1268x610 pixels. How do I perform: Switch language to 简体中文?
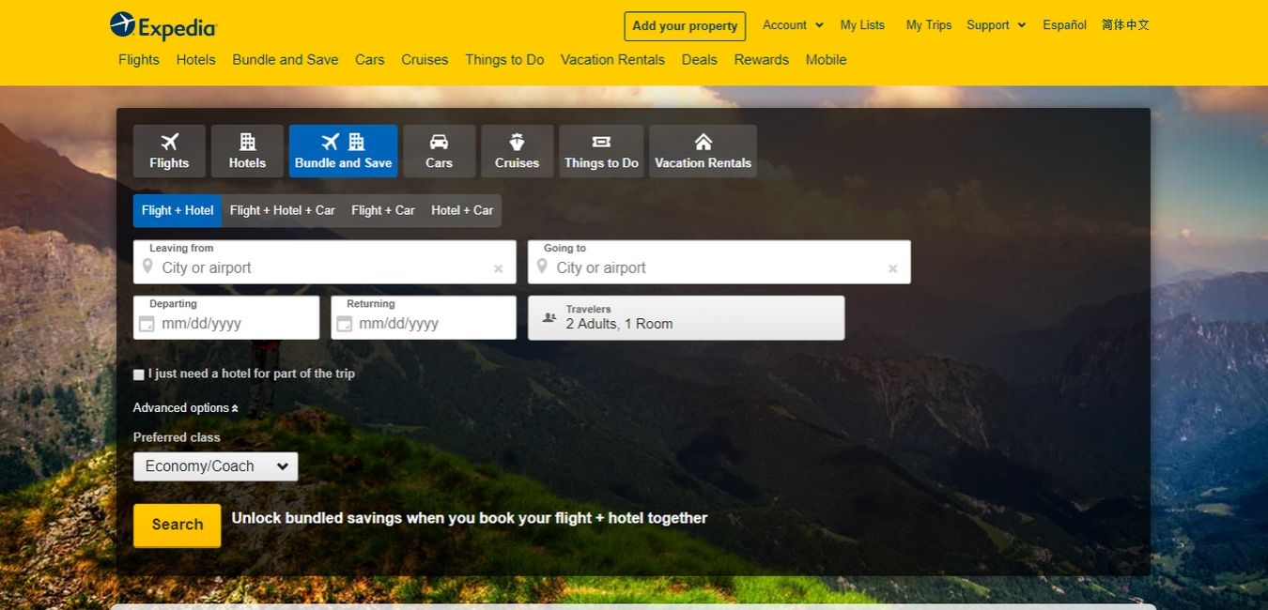point(1125,25)
